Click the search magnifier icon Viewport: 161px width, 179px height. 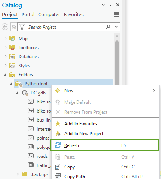pos(108,27)
